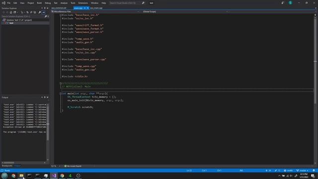The width and height of the screenshot is (318, 179).
Task: Open the Project menu
Action: 31,3
